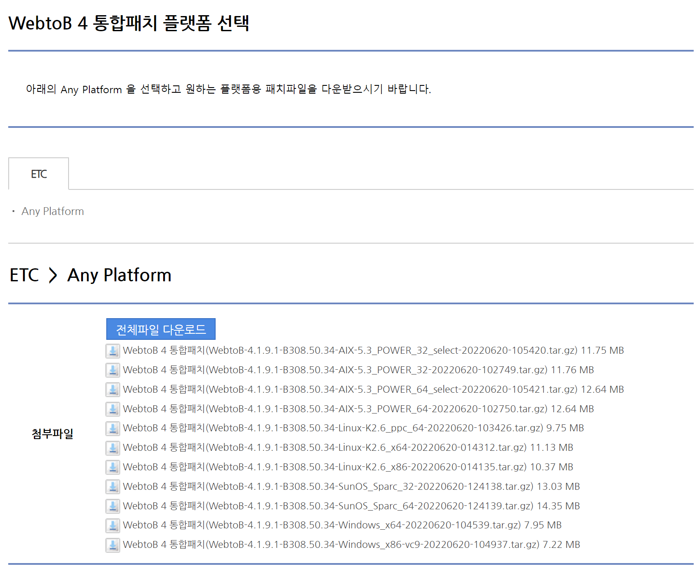695x570 pixels.
Task: Click download icon for AIX-5.3_POWER_32-20220620-102749 file
Action: [x=113, y=370]
